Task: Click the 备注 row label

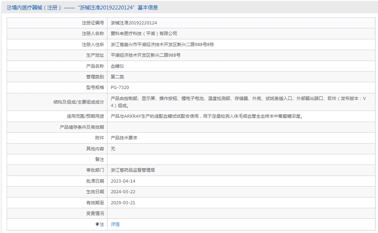Action: coord(100,159)
